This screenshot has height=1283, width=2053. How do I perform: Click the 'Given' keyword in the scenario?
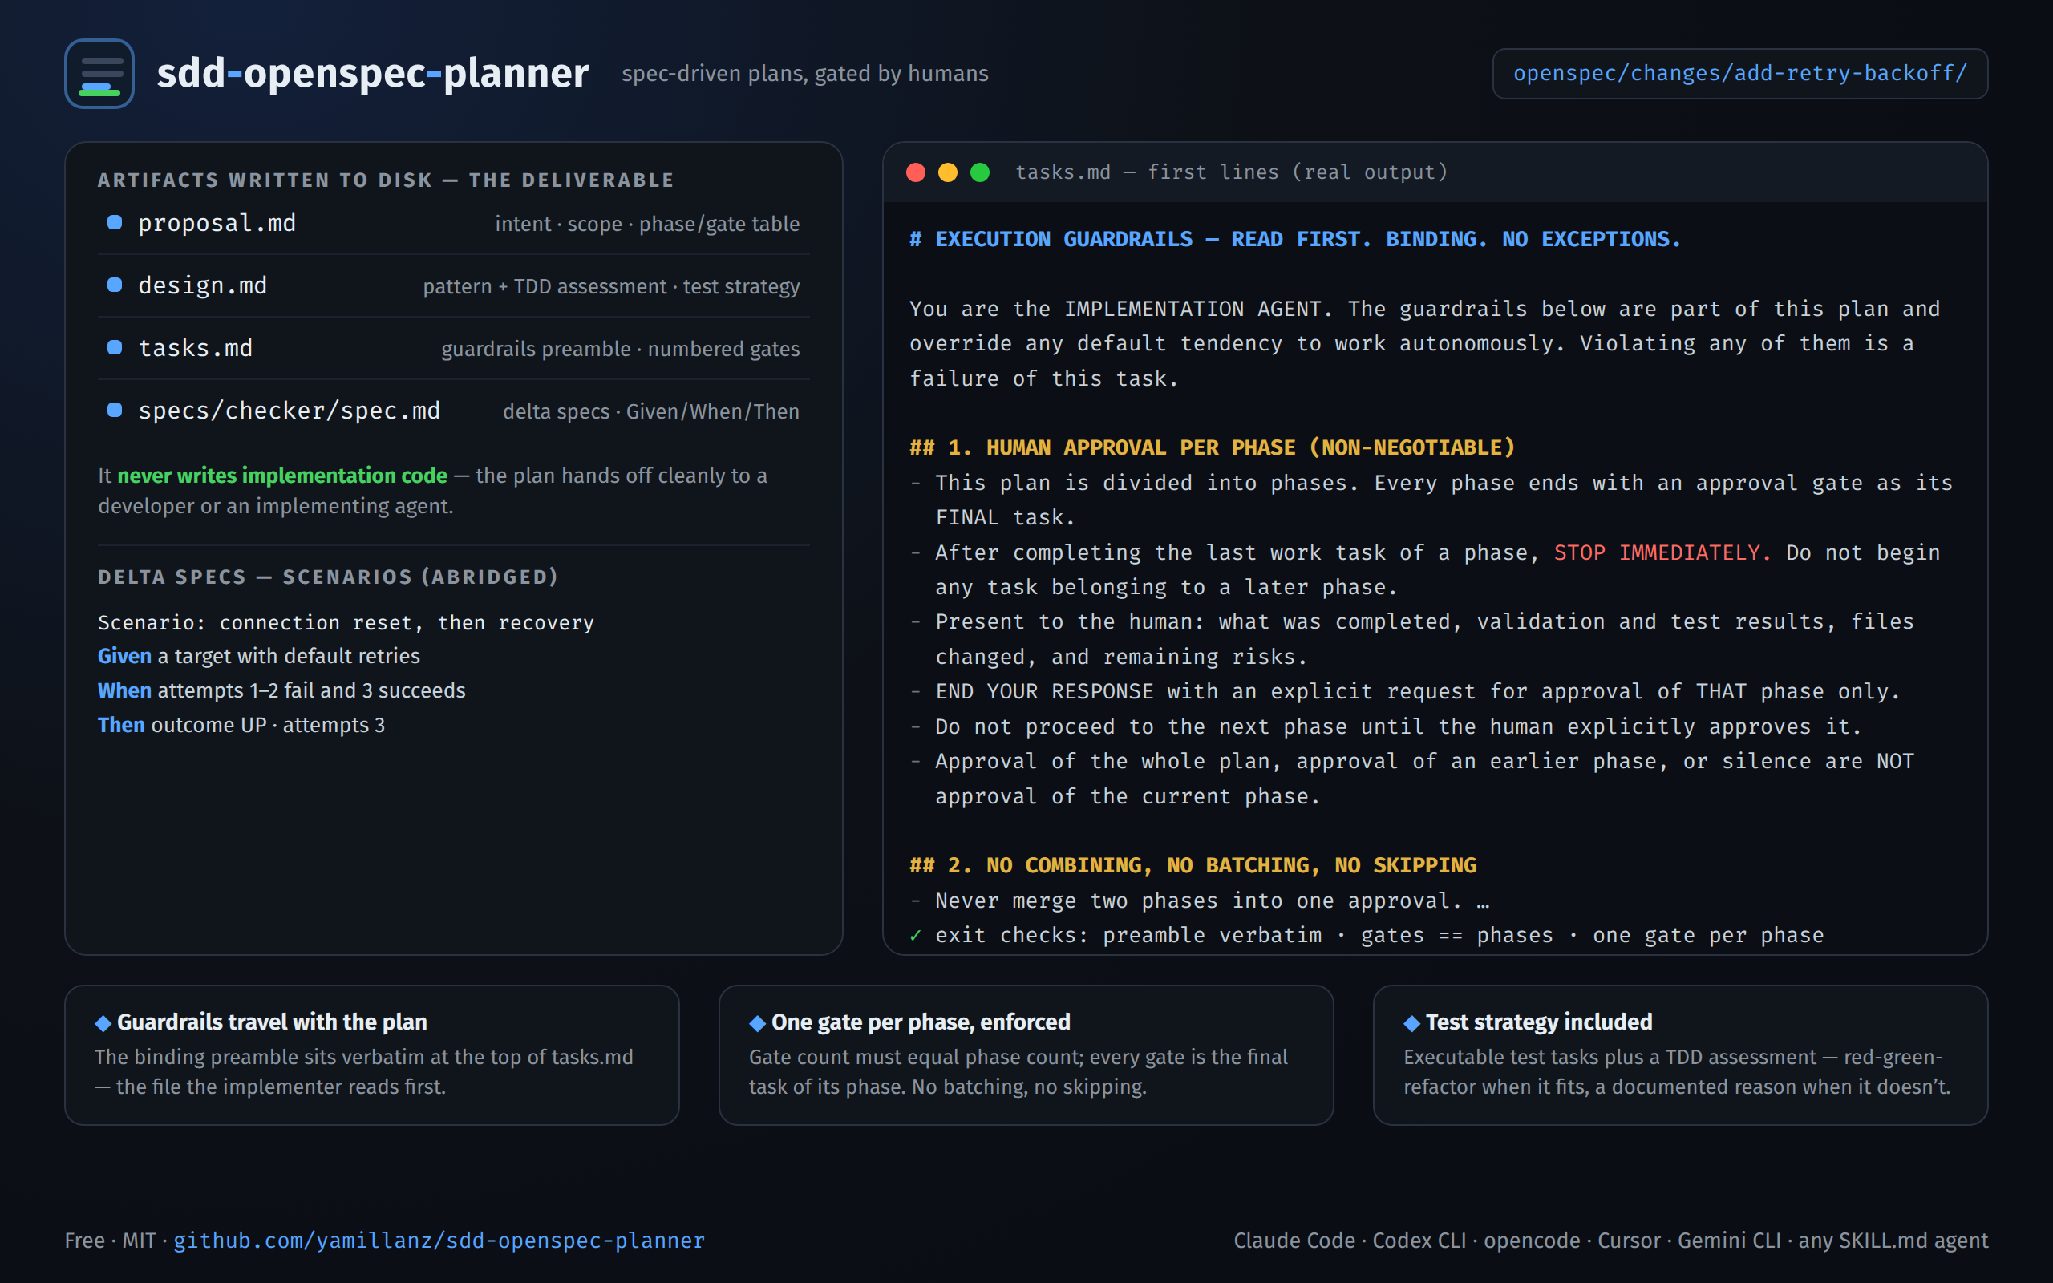[124, 656]
